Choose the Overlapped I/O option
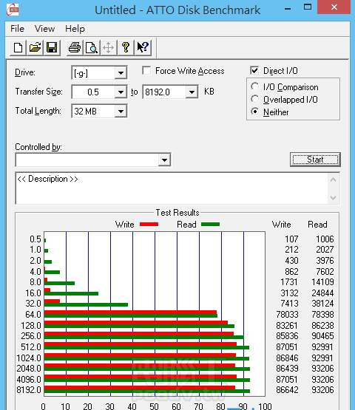This screenshot has width=355, height=410. [254, 99]
